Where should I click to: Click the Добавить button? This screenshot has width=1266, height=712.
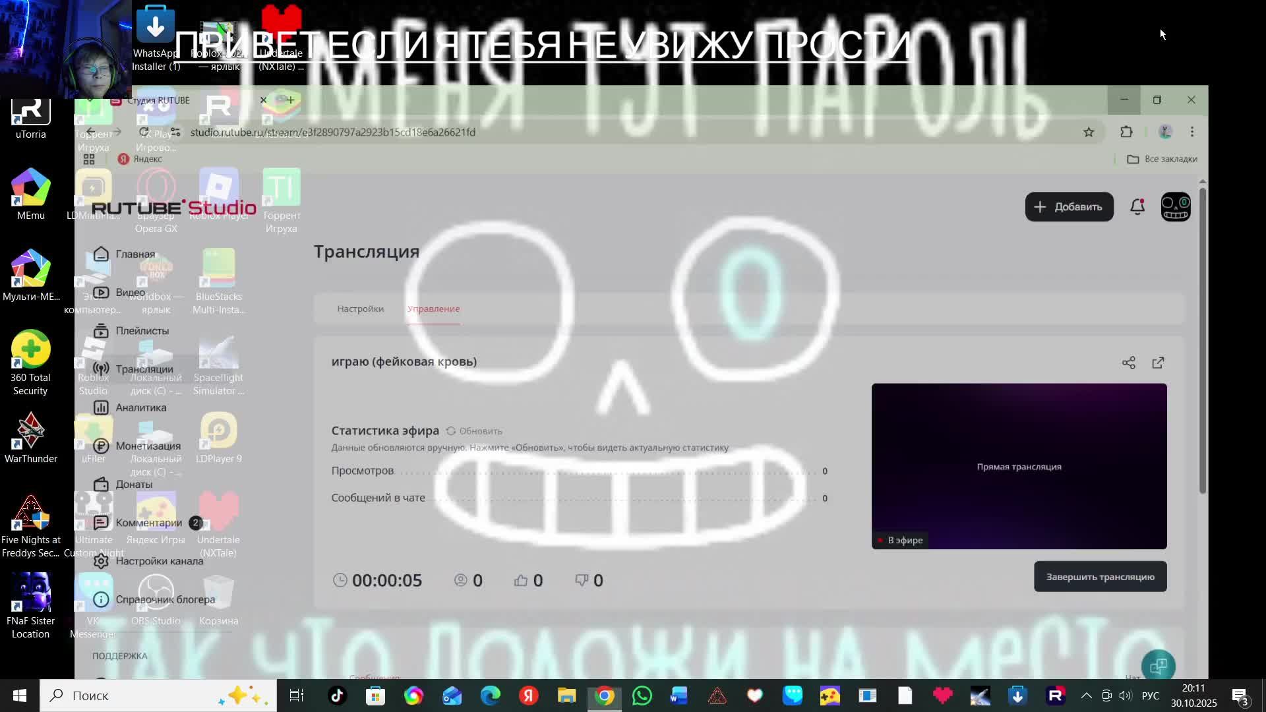[1069, 207]
